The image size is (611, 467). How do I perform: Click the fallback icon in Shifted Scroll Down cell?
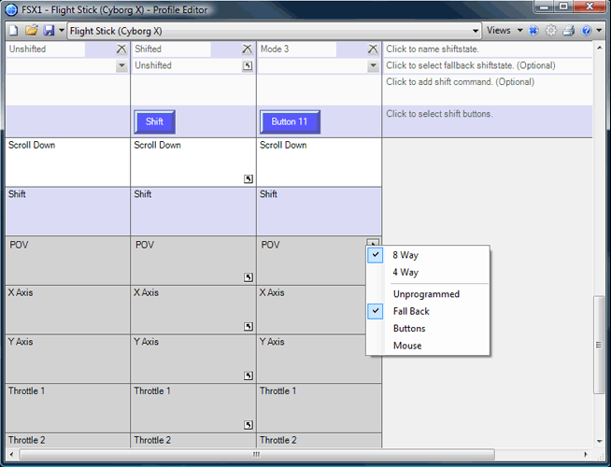pyautogui.click(x=249, y=178)
